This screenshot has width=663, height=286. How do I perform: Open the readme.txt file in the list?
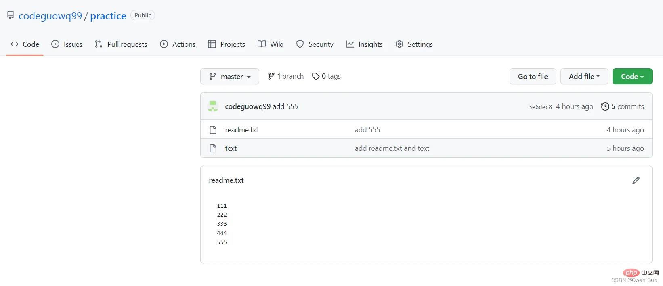pyautogui.click(x=241, y=130)
